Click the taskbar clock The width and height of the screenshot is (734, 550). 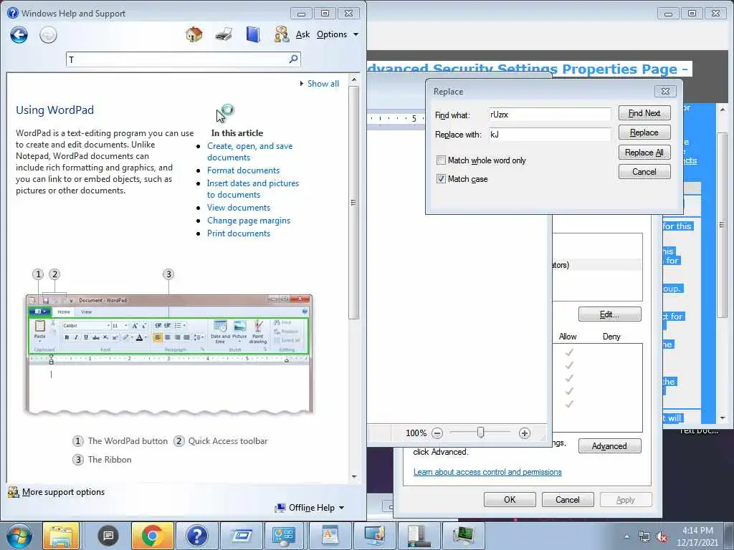[x=697, y=536]
